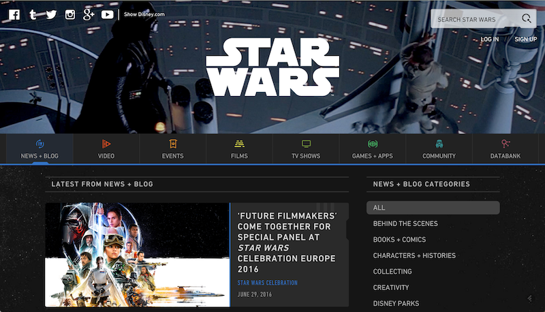Open the Twitter bird icon
This screenshot has height=312, width=545.
point(52,14)
